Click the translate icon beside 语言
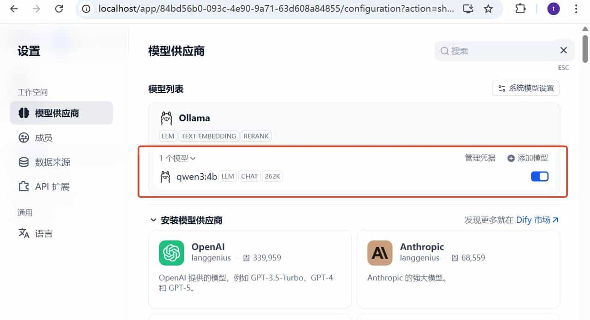 (24, 233)
